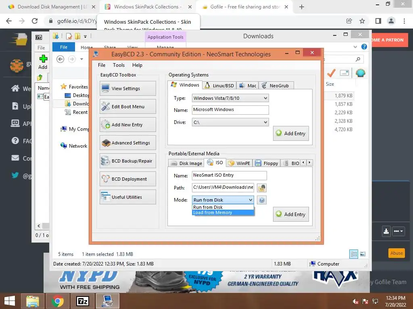Click Gofile download icon button
The image size is (413, 309).
coord(386,231)
